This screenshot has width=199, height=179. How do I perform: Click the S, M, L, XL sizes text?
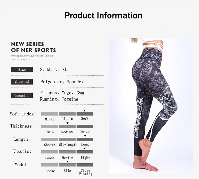(x=54, y=70)
